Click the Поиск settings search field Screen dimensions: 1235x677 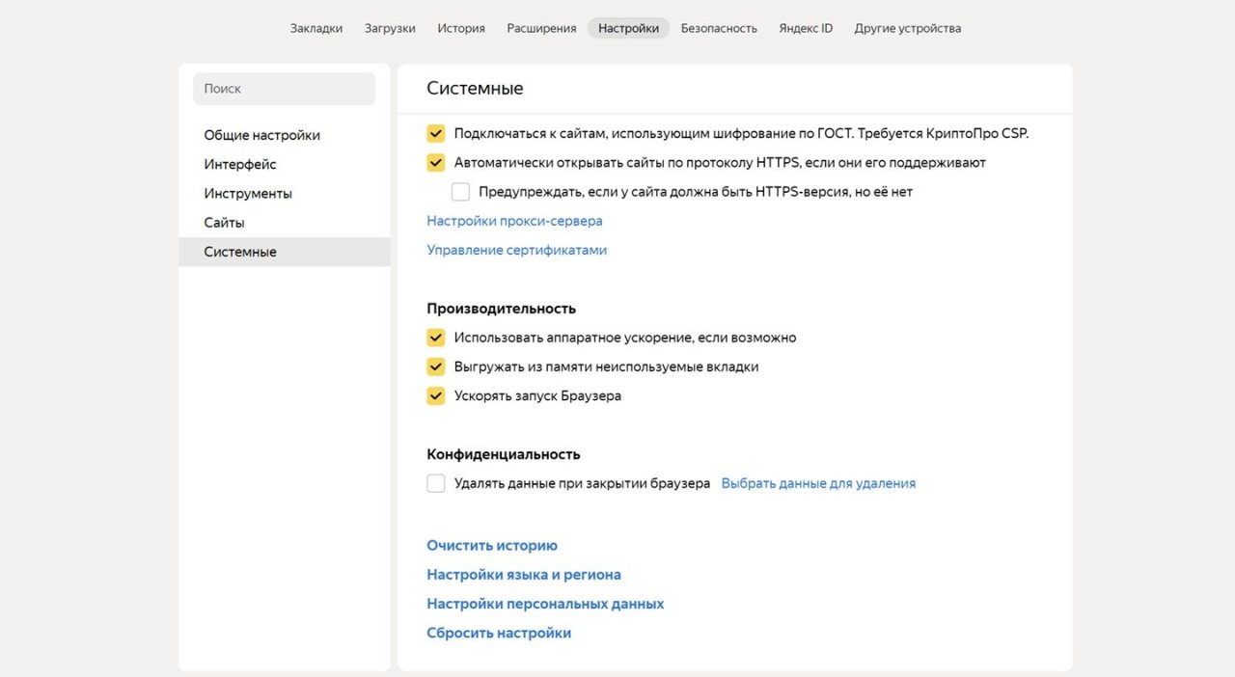pos(284,89)
